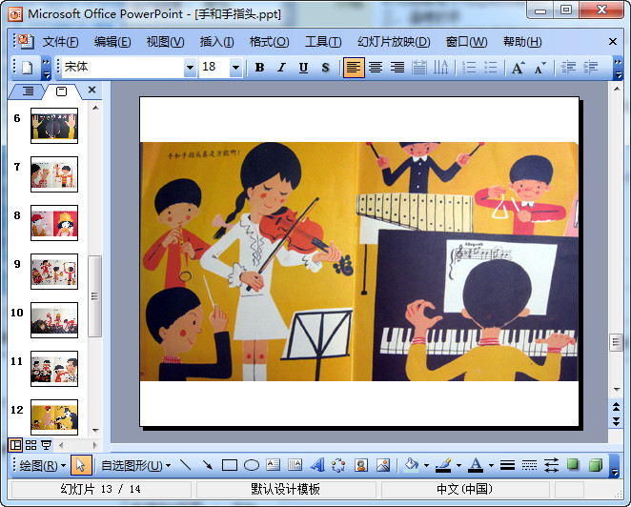Image resolution: width=631 pixels, height=507 pixels.
Task: Start slide show from current slide
Action: coord(47,445)
